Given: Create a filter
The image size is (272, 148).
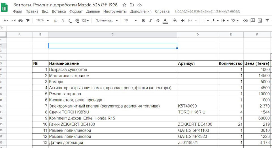Looking at the screenshot, I should point(267,20).
